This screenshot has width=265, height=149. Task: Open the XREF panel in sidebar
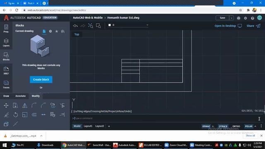pos(6,70)
